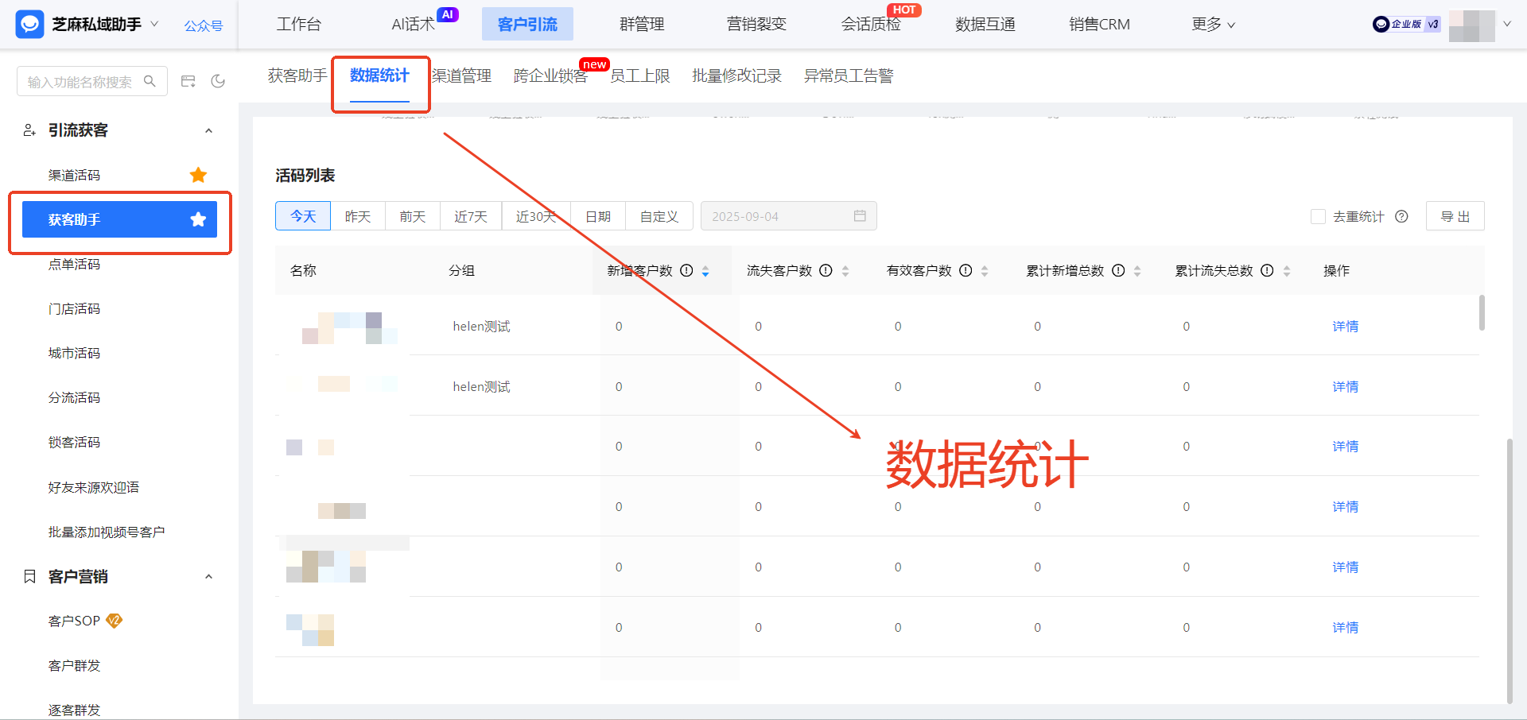Sort by 有效客户数 column arrows
Viewport: 1527px width, 720px height.
(x=985, y=271)
